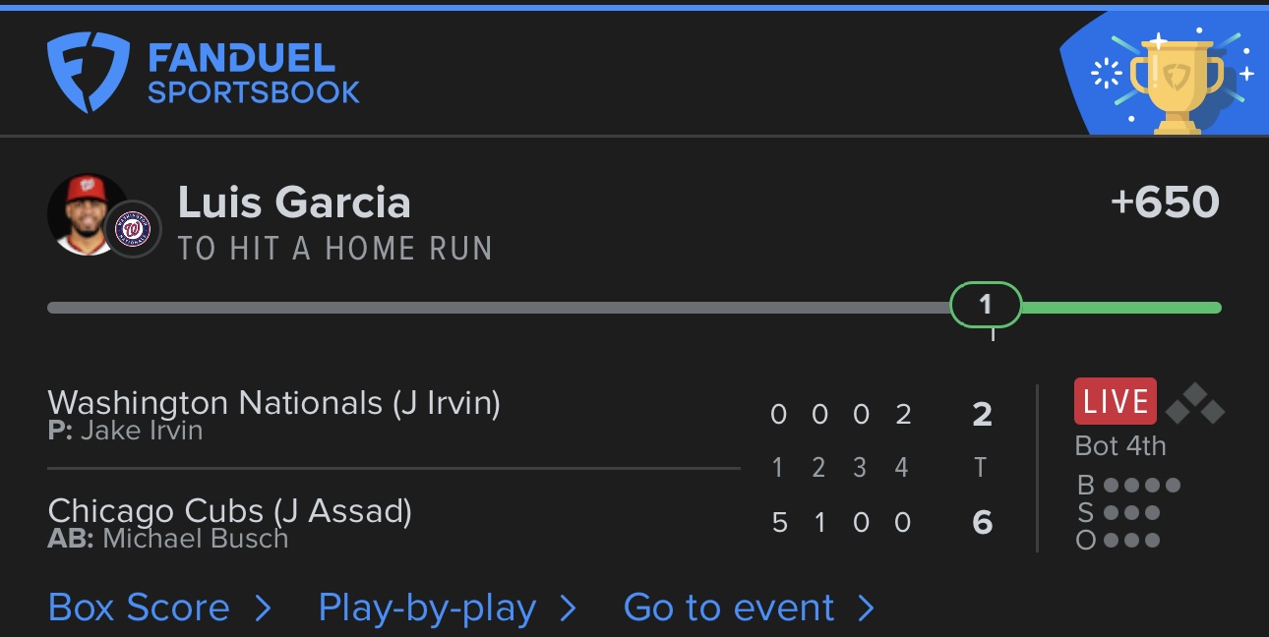This screenshot has height=637, width=1269.
Task: Select the Luis Garcia player name
Action: point(294,203)
